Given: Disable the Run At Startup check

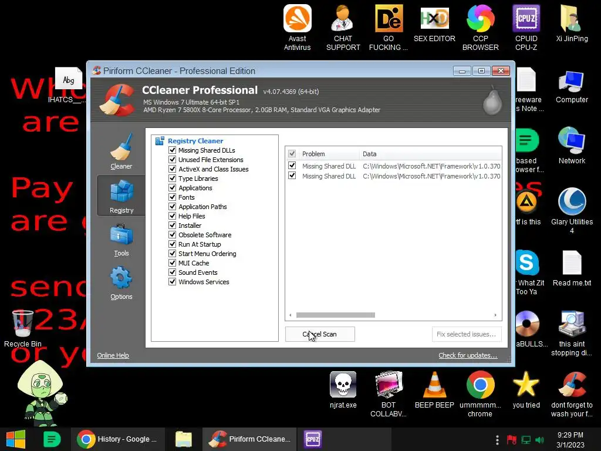Looking at the screenshot, I should tap(173, 244).
